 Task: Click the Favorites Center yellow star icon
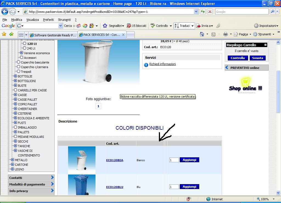pyautogui.click(x=4, y=34)
